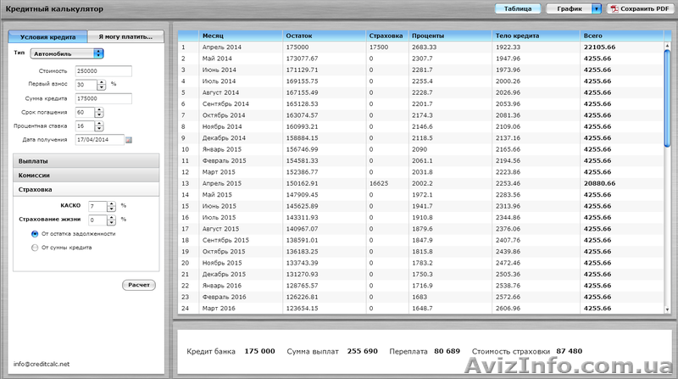678x379 pixels.
Task: Switch to the 'Я могу платить...' tab
Action: click(x=125, y=36)
